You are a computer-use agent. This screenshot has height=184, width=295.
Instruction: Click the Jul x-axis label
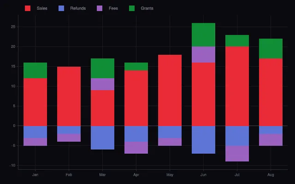click(x=237, y=175)
